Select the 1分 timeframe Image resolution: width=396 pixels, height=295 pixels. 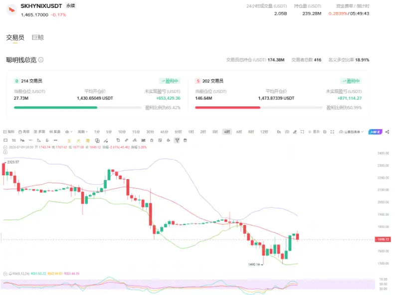pos(97,132)
